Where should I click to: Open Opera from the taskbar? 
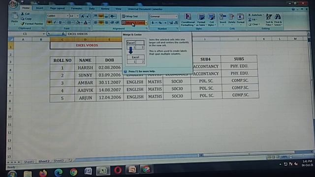(118, 171)
